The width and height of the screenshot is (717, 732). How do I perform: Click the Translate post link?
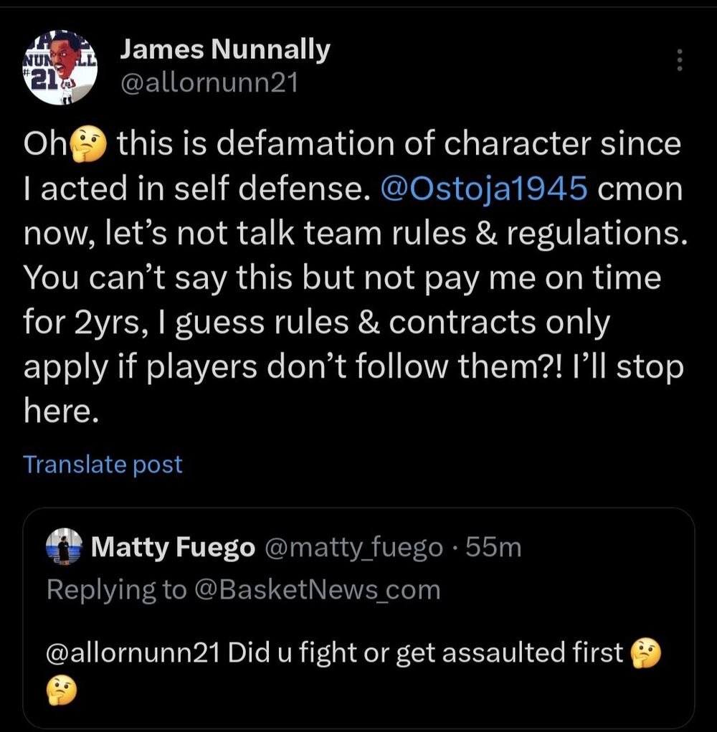tap(103, 465)
